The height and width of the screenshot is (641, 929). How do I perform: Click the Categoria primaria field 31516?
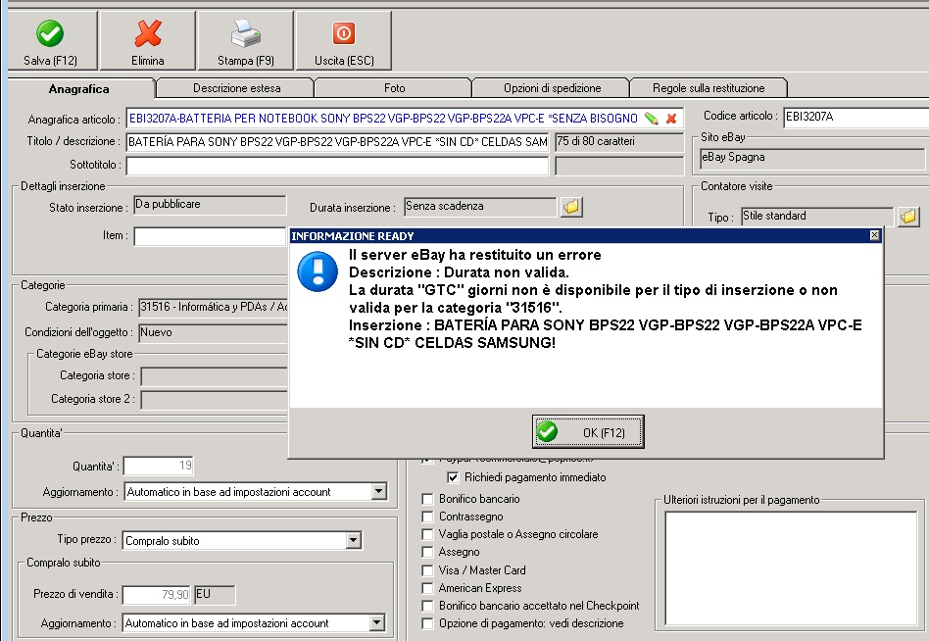[x=214, y=307]
